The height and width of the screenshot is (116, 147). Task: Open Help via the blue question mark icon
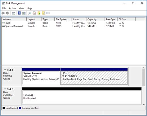[19, 13]
